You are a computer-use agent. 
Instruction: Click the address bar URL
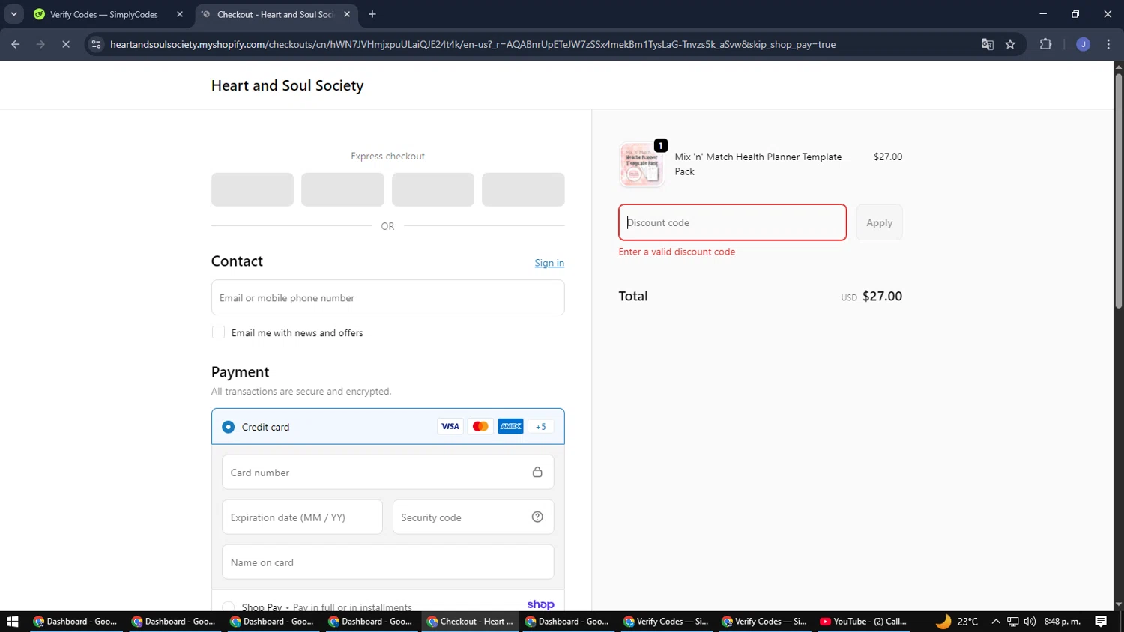pyautogui.click(x=473, y=44)
